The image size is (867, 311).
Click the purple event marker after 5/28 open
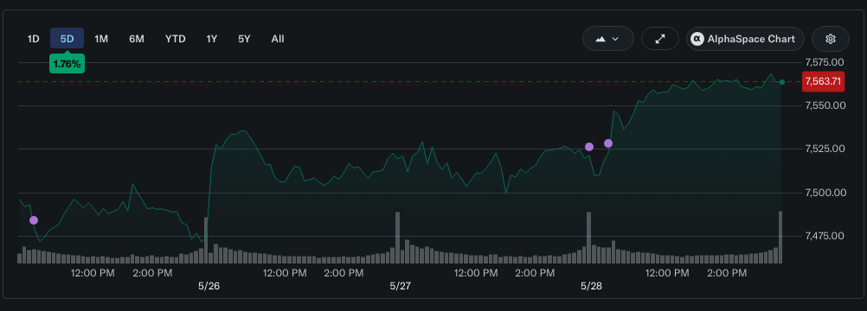tap(608, 143)
